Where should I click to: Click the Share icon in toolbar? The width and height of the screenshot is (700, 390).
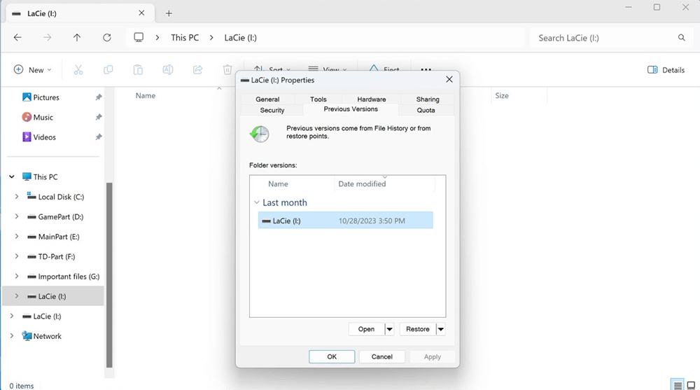[x=197, y=70]
